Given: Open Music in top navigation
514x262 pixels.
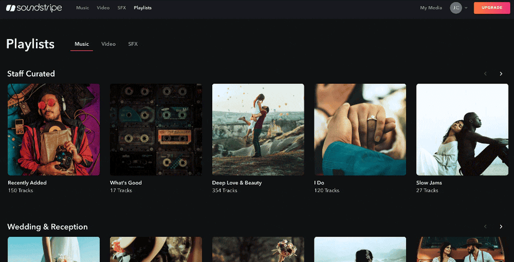Looking at the screenshot, I should 83,8.
